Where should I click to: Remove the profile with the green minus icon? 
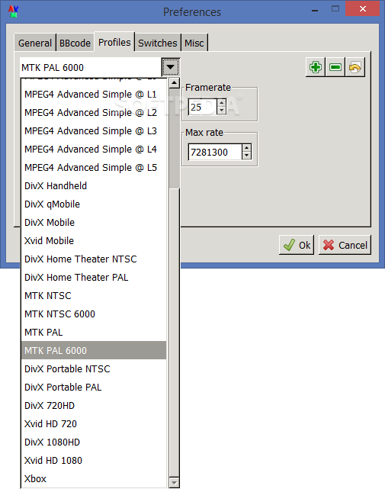coord(335,67)
